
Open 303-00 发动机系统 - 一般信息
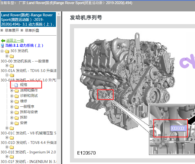tap(25, 61)
